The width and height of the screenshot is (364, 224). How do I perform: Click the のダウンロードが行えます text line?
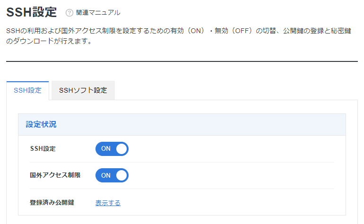point(49,41)
